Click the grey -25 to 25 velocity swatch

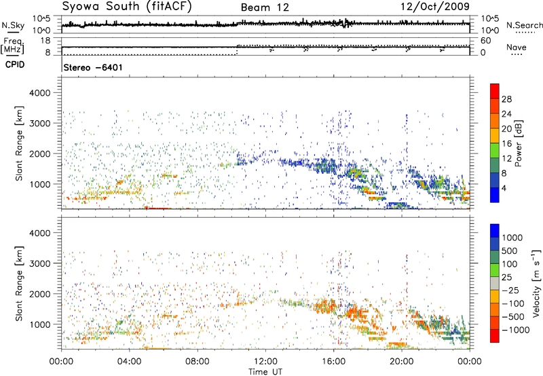[x=495, y=283]
